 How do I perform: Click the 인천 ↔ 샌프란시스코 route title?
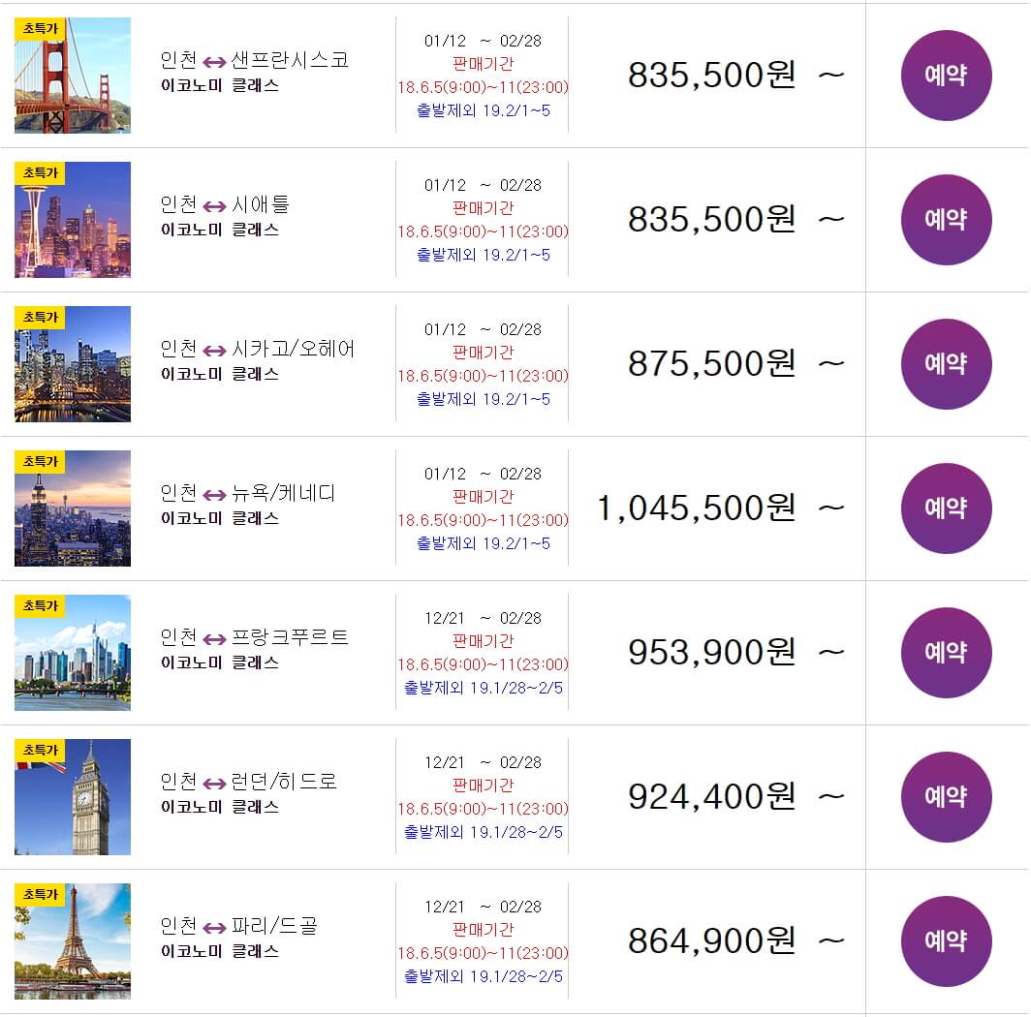click(254, 60)
